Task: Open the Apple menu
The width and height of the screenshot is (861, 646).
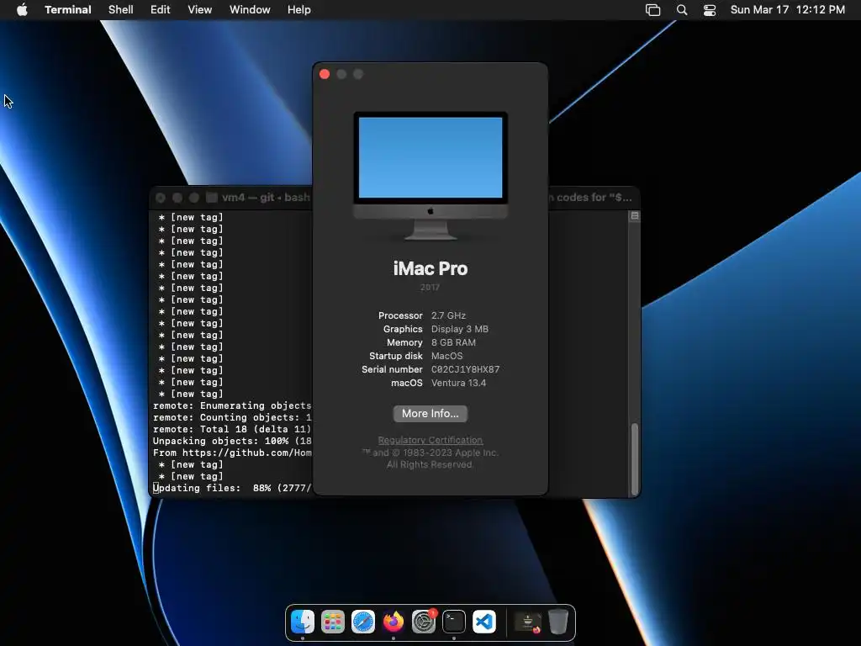Action: pyautogui.click(x=22, y=10)
